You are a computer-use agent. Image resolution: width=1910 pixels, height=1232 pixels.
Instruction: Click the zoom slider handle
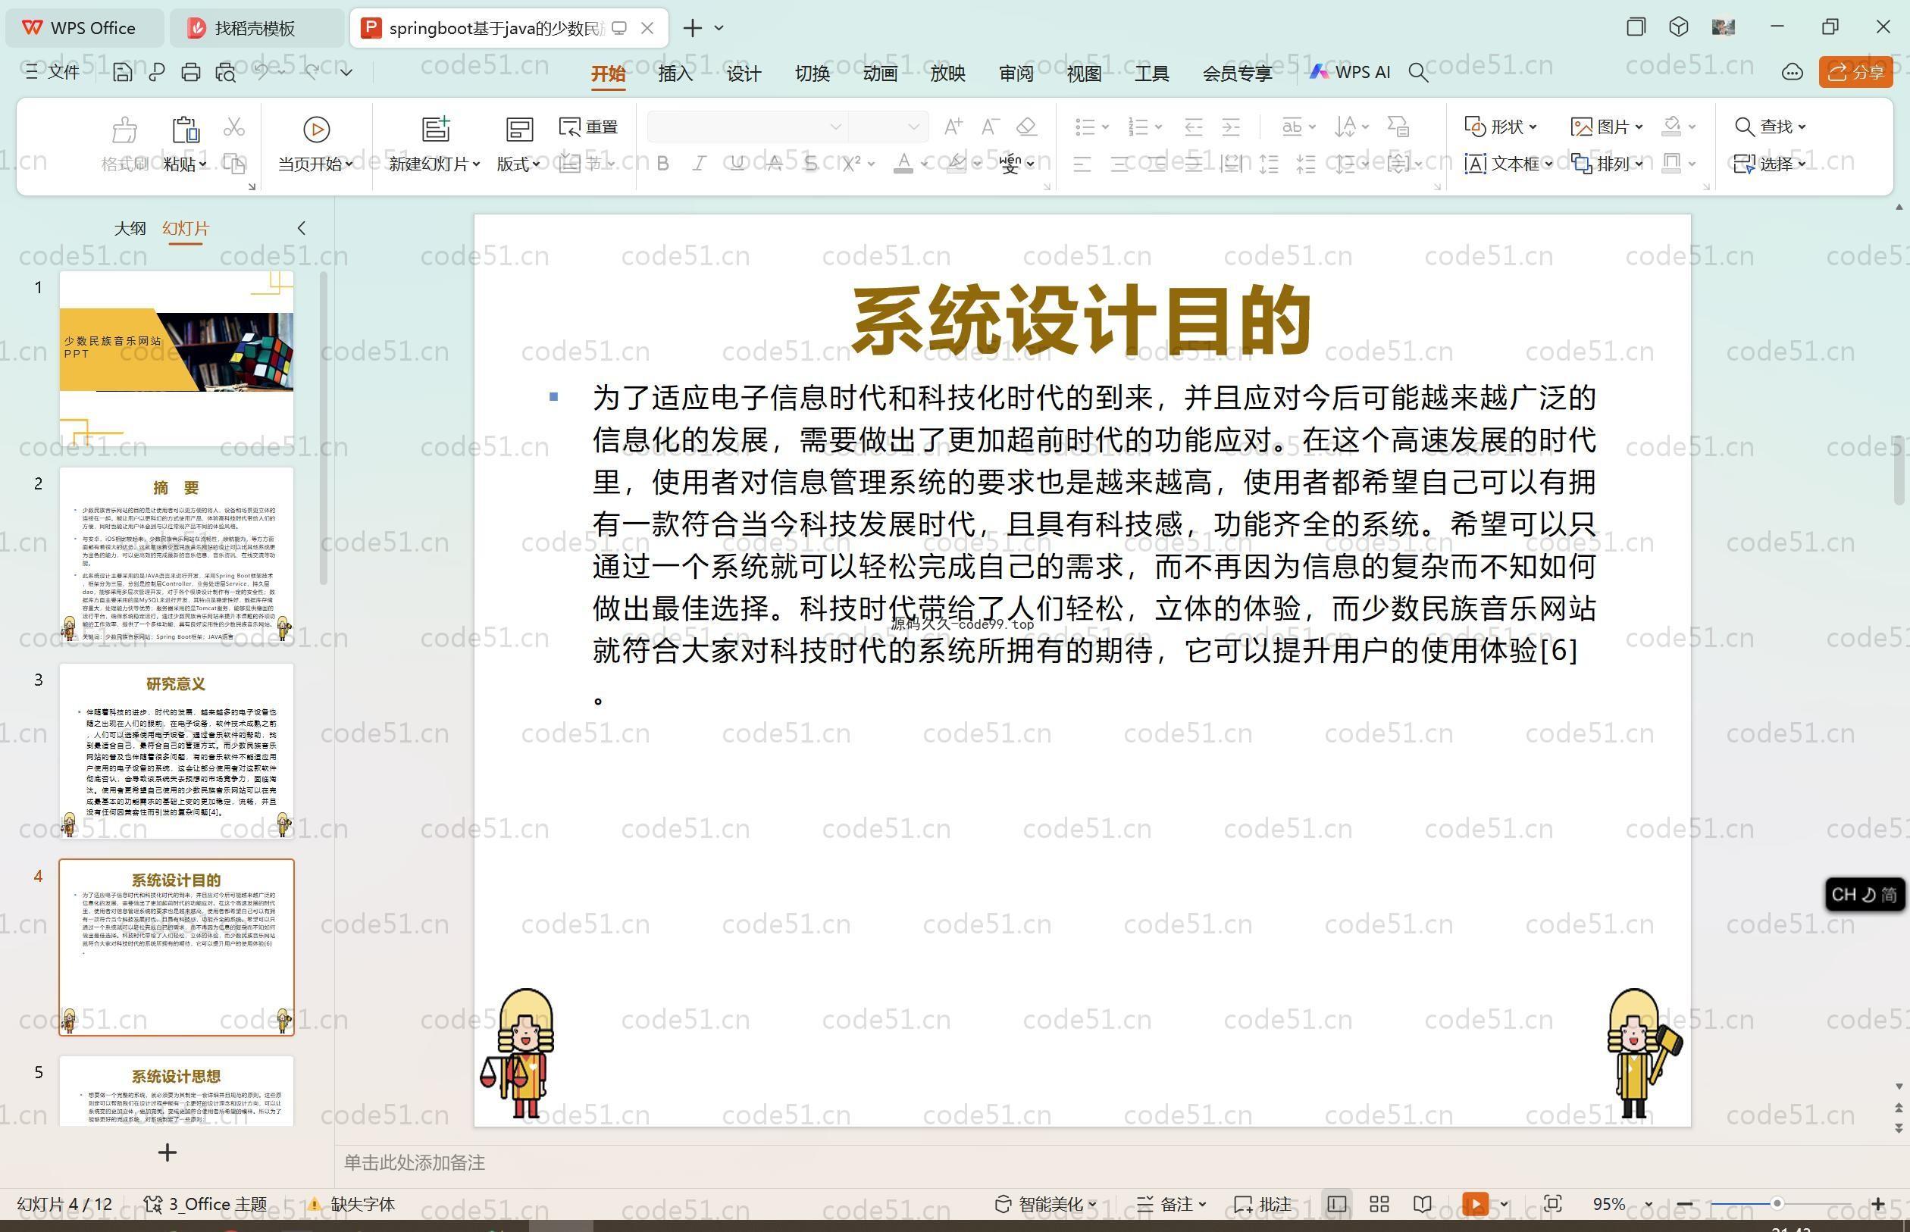[1777, 1204]
